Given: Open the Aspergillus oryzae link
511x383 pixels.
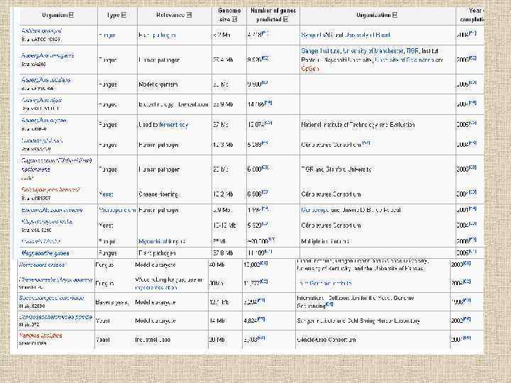Looking at the screenshot, I should pyautogui.click(x=44, y=120).
